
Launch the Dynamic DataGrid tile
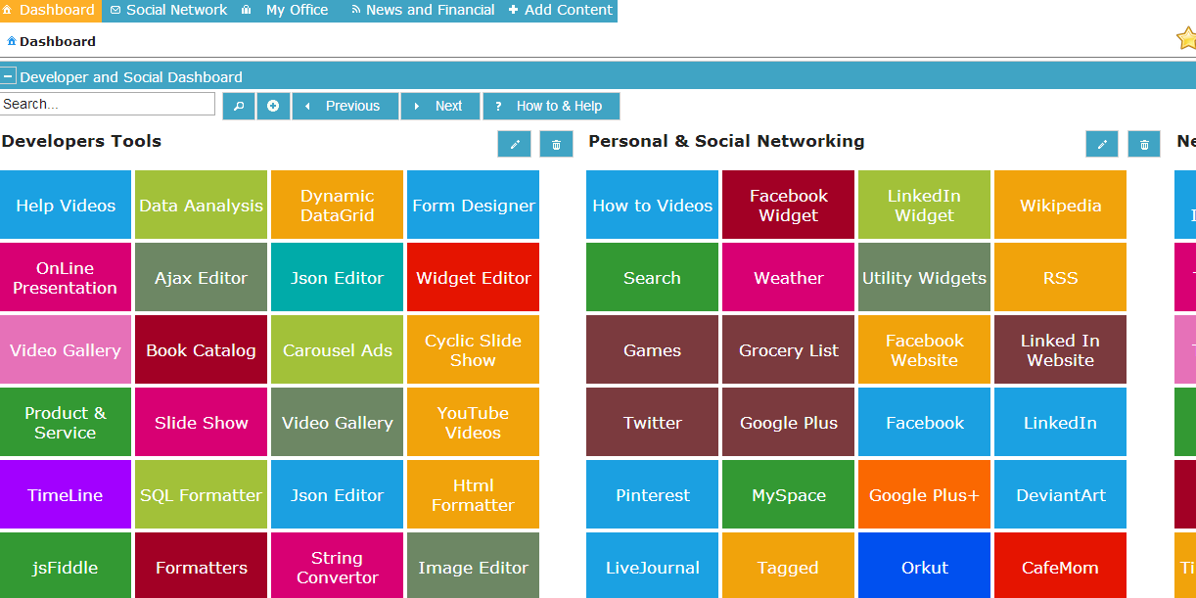tap(337, 205)
